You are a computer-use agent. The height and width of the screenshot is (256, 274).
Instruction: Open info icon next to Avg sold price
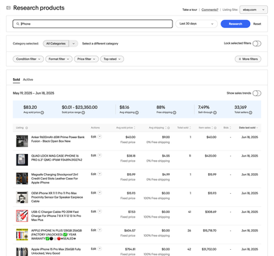(42, 112)
